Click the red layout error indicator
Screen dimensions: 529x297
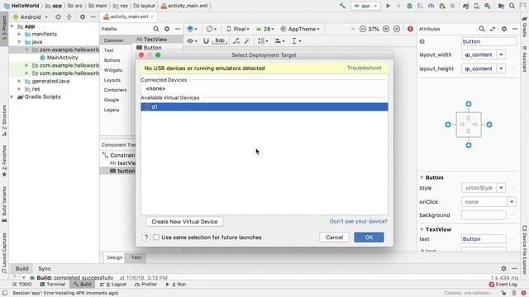410,29
